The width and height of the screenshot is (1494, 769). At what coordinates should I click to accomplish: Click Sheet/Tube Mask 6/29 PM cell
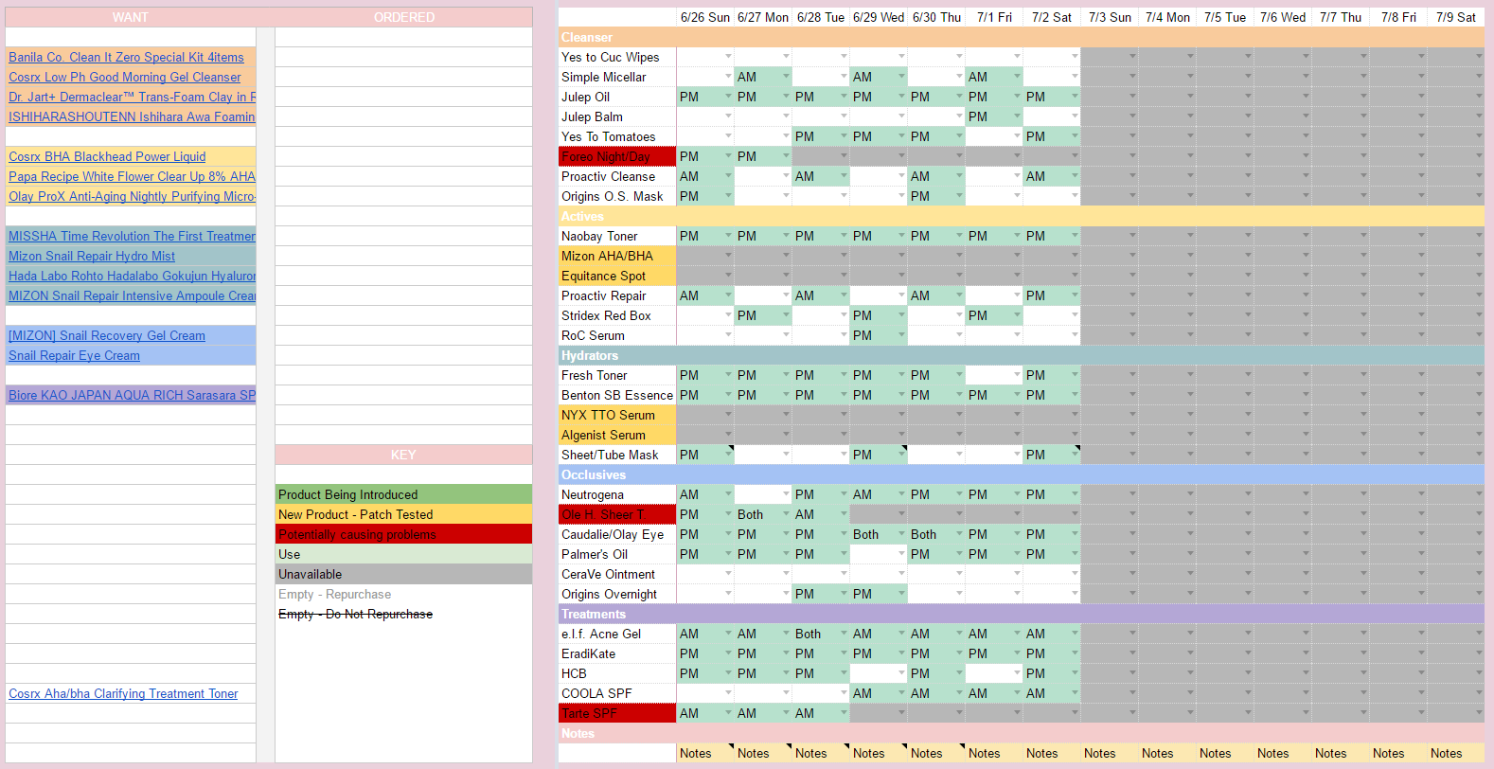pos(879,455)
